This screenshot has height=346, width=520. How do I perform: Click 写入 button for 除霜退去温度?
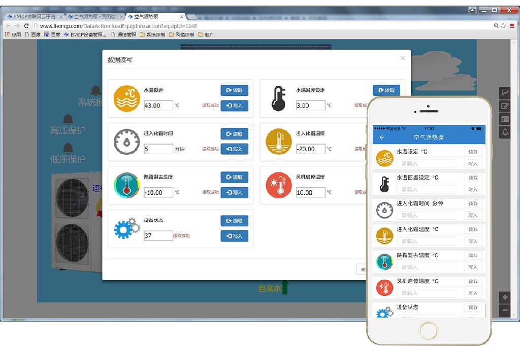(x=235, y=193)
